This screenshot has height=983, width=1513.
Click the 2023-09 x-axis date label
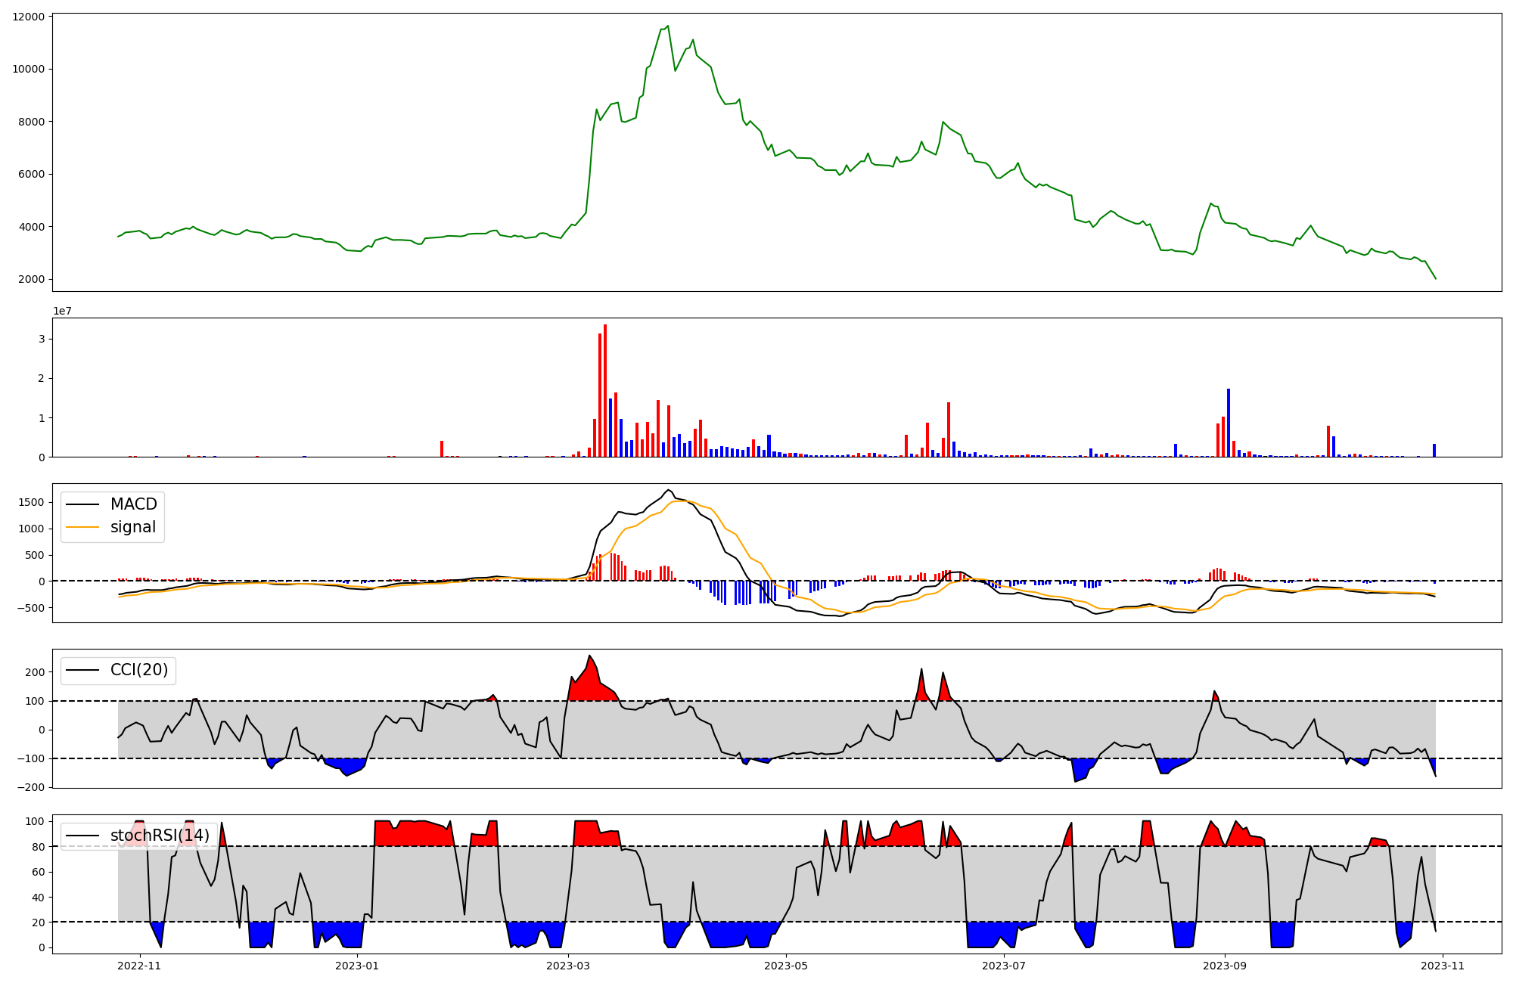click(x=1225, y=965)
